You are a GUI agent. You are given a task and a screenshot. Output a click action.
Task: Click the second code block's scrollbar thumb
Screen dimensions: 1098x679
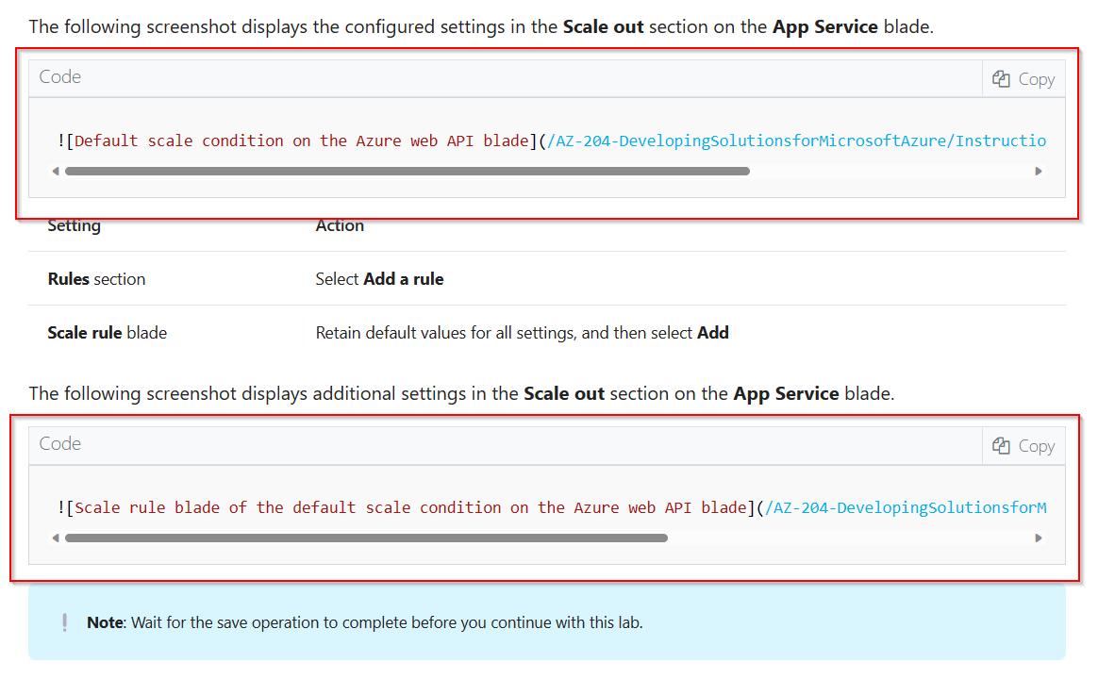point(368,538)
